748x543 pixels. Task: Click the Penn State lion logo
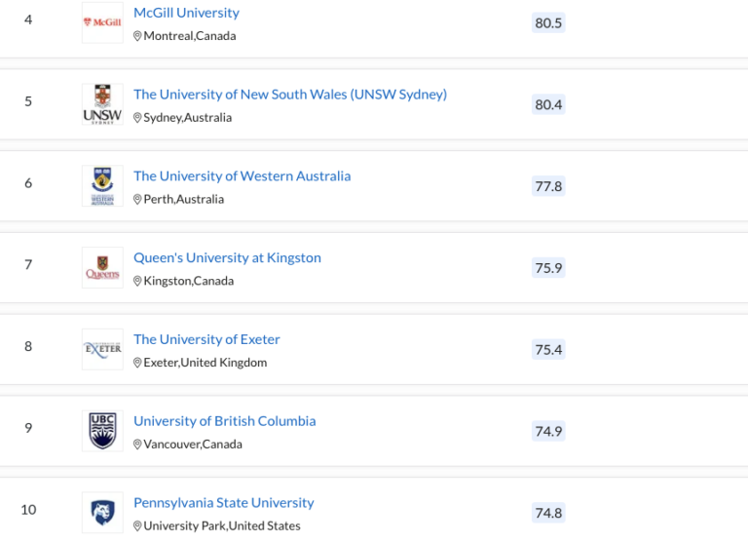[x=102, y=512]
